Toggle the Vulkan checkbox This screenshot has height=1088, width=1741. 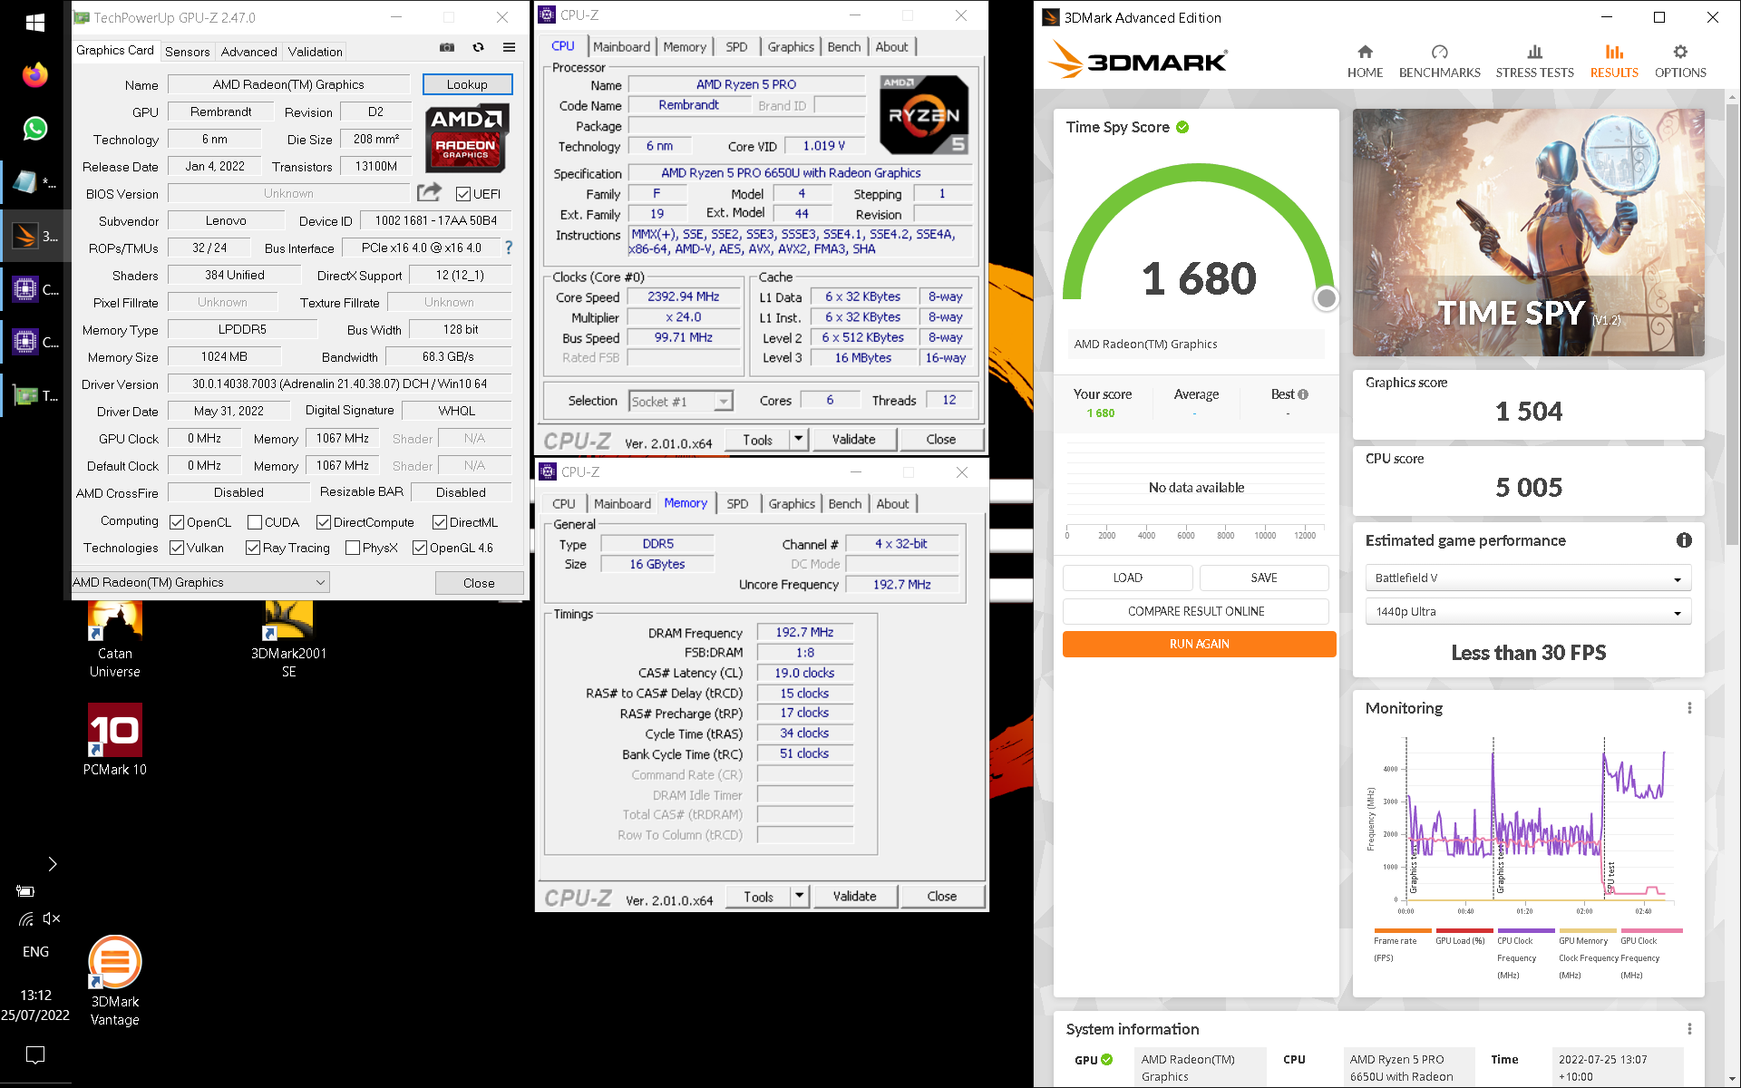[177, 548]
